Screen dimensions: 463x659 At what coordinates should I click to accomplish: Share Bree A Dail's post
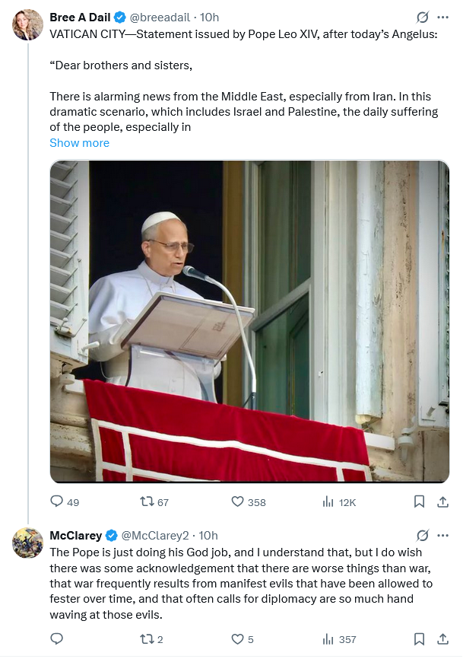coord(442,501)
